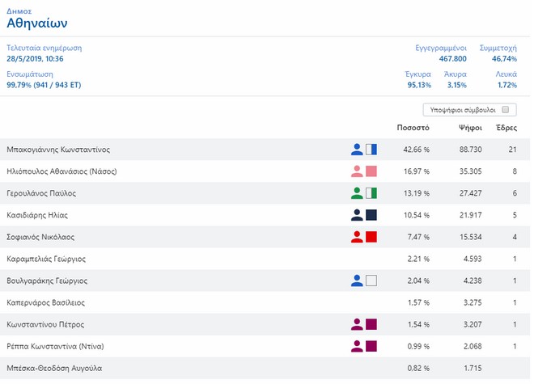Click purple person icon for Κωνσταντίνου Πέτρος
This screenshot has height=384, width=534.
click(357, 324)
